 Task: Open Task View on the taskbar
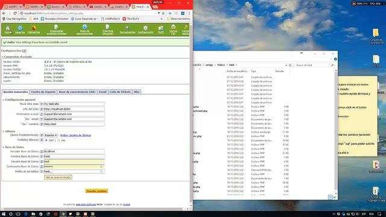(x=18, y=214)
